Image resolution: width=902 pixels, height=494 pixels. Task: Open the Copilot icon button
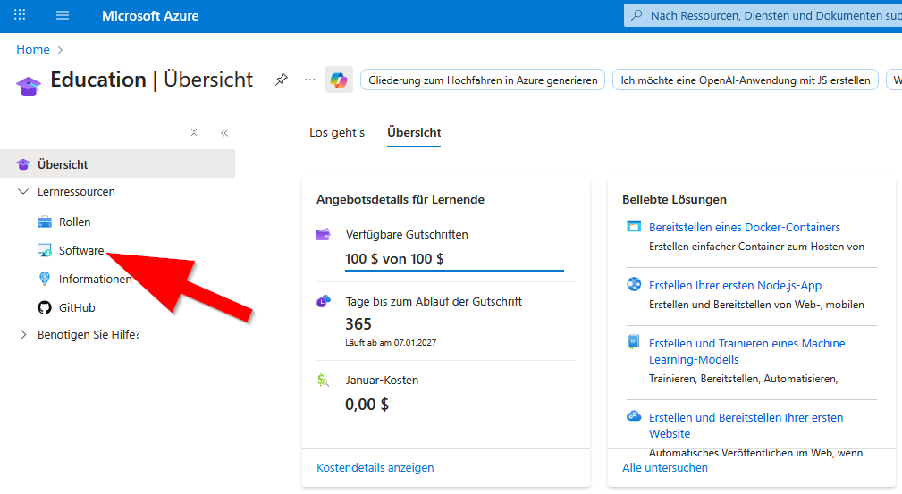click(x=339, y=80)
